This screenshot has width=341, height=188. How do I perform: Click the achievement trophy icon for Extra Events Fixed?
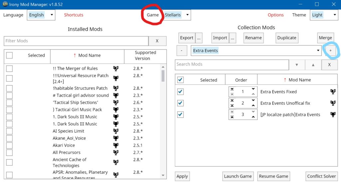(x=333, y=92)
